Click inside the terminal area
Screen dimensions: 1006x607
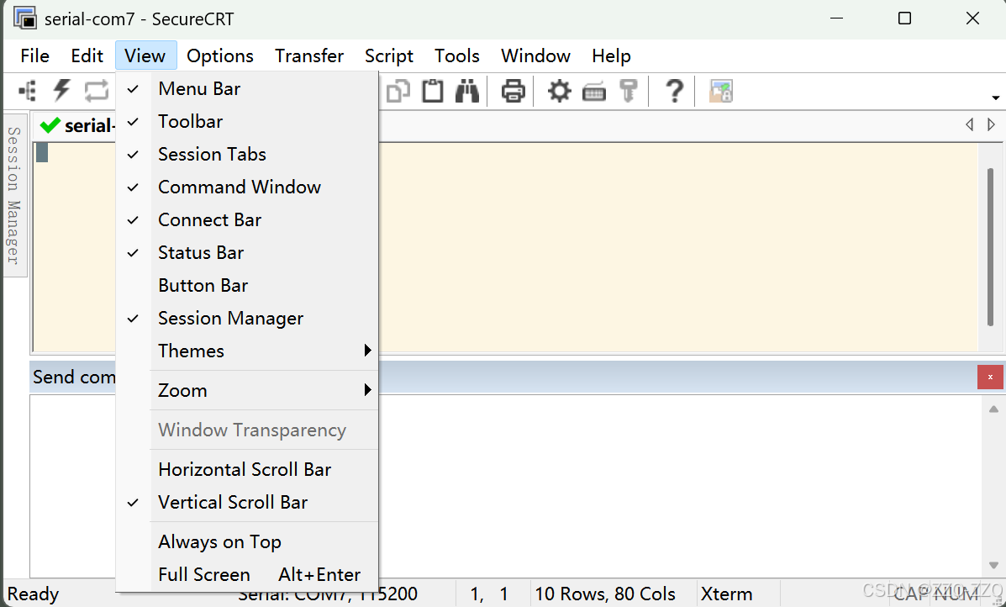pyautogui.click(x=677, y=247)
